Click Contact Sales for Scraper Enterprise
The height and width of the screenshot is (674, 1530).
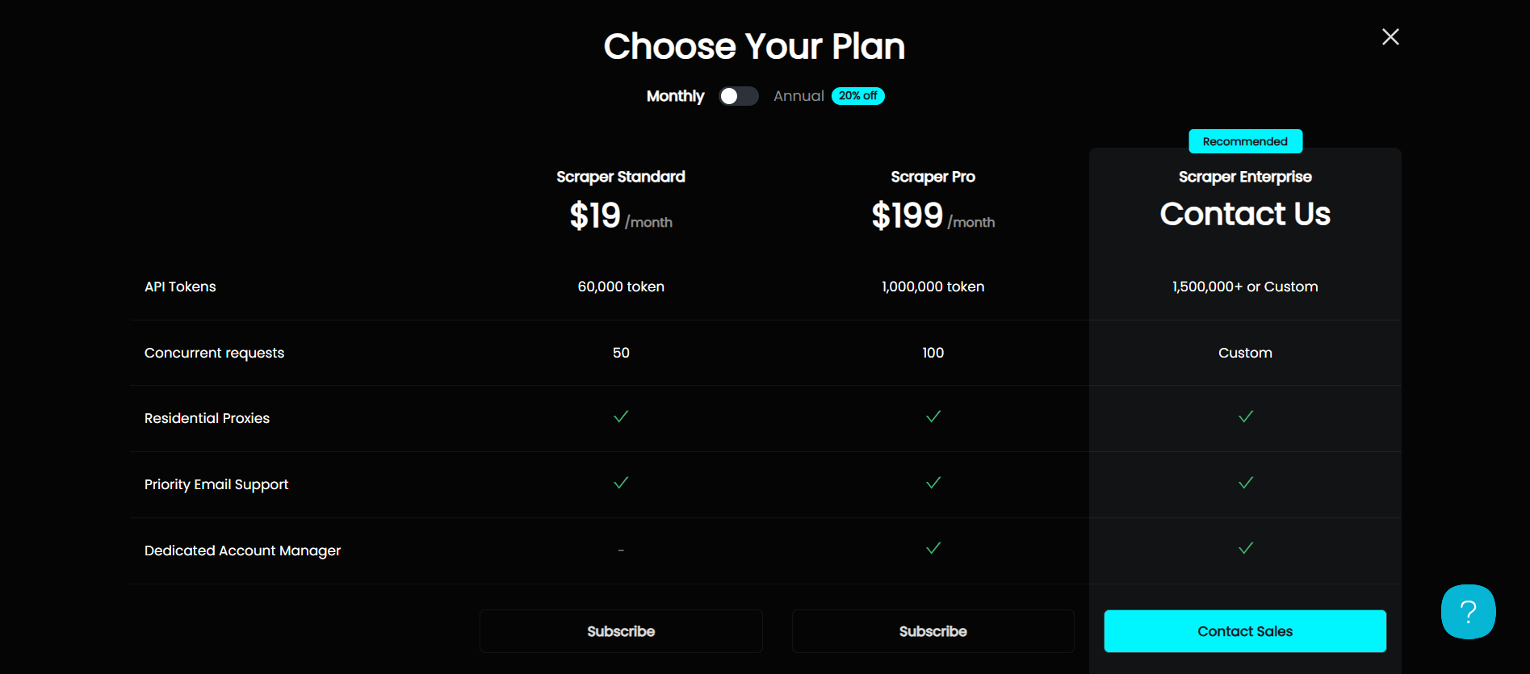(1245, 630)
